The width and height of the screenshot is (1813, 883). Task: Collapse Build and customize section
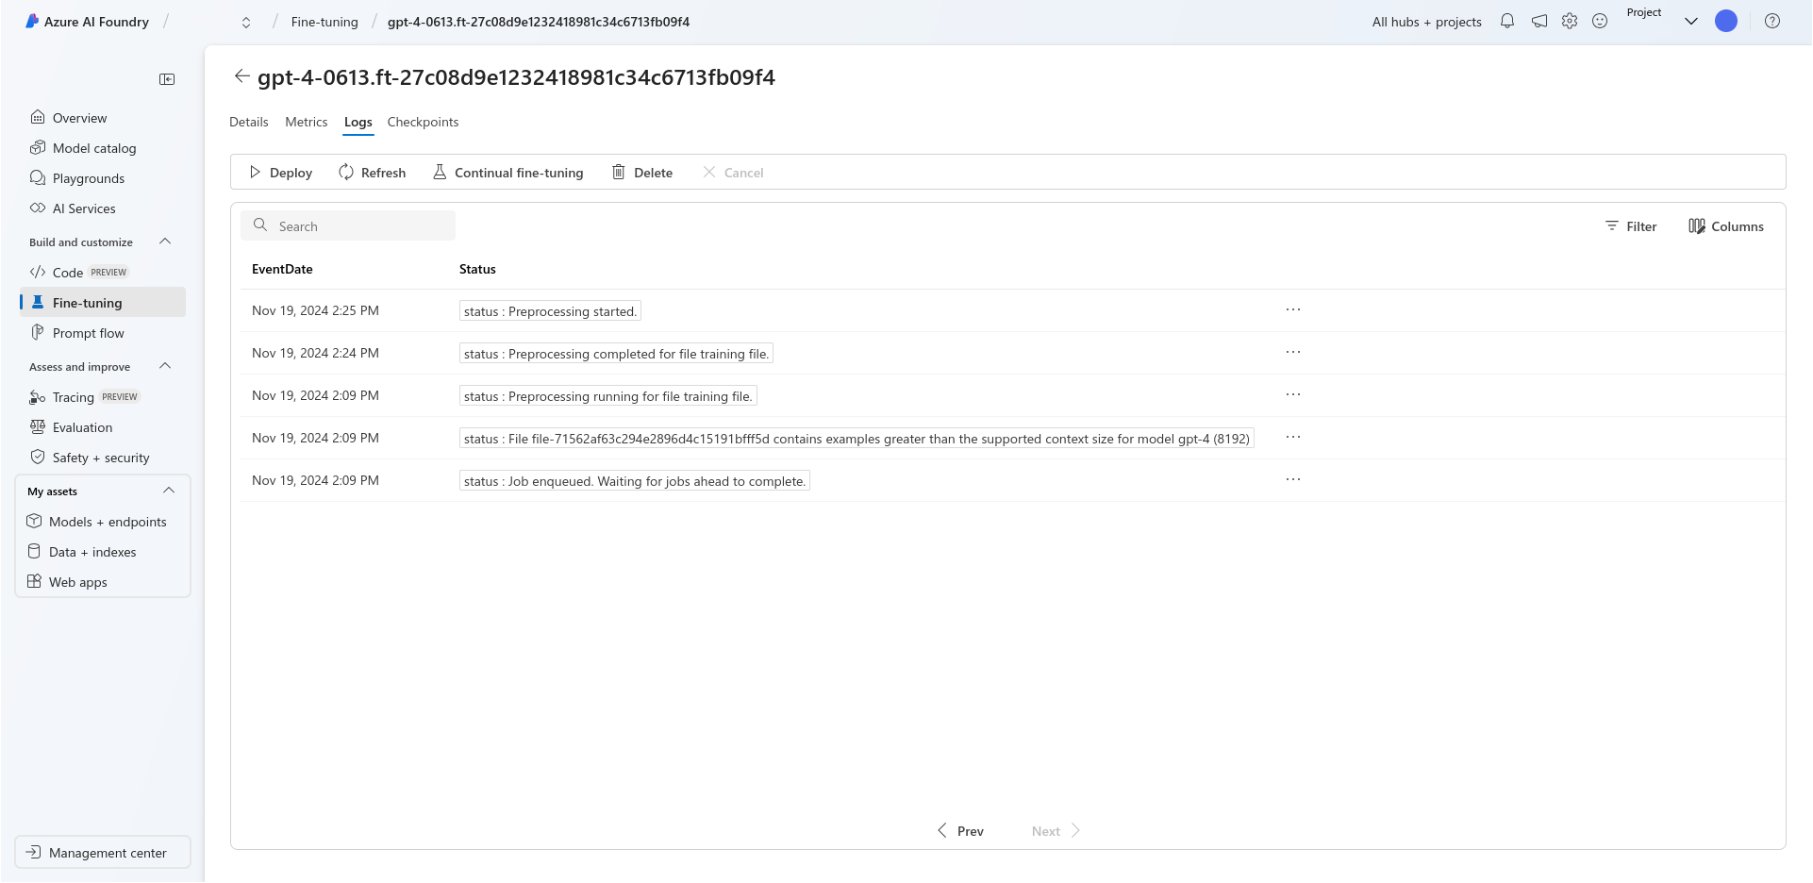pyautogui.click(x=165, y=242)
